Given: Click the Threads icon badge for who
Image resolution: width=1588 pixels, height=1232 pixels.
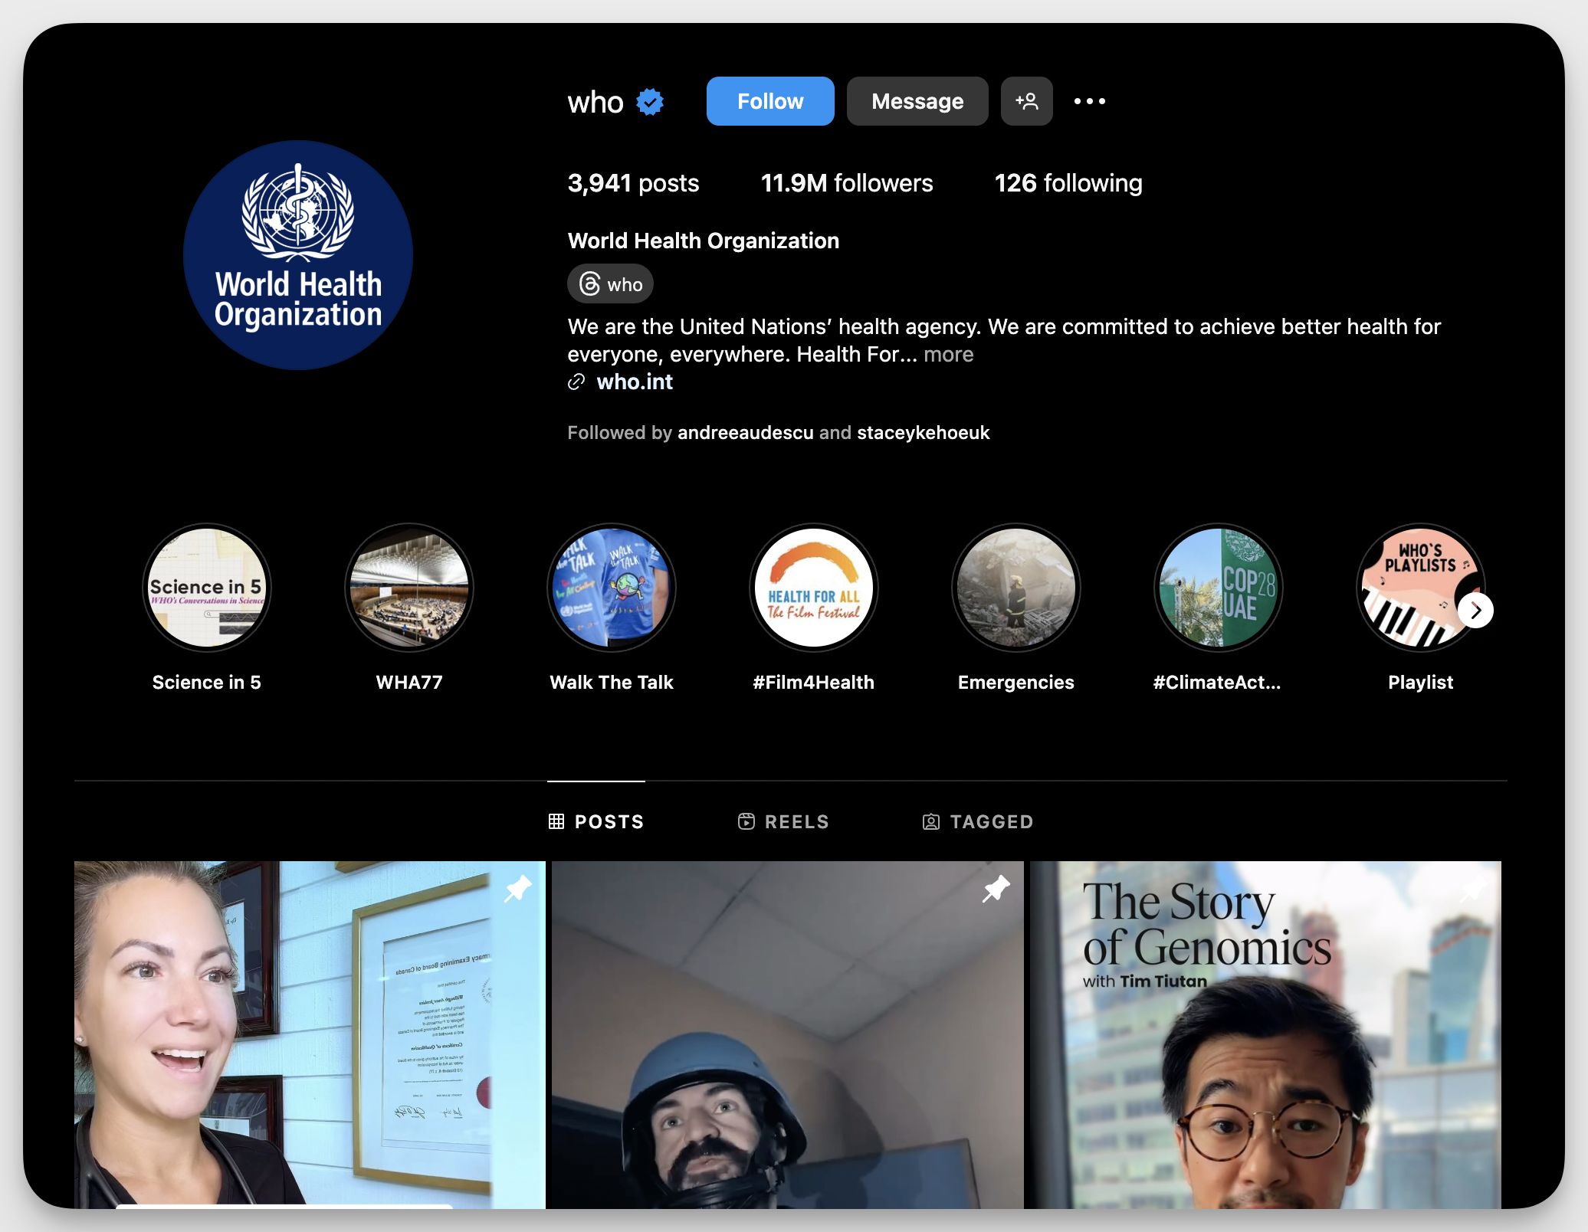Looking at the screenshot, I should 610,284.
